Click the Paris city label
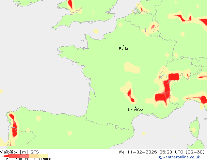 click(123, 49)
